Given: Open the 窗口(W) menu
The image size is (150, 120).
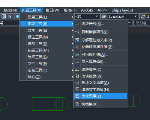Looking at the screenshot, I should point(52,10).
